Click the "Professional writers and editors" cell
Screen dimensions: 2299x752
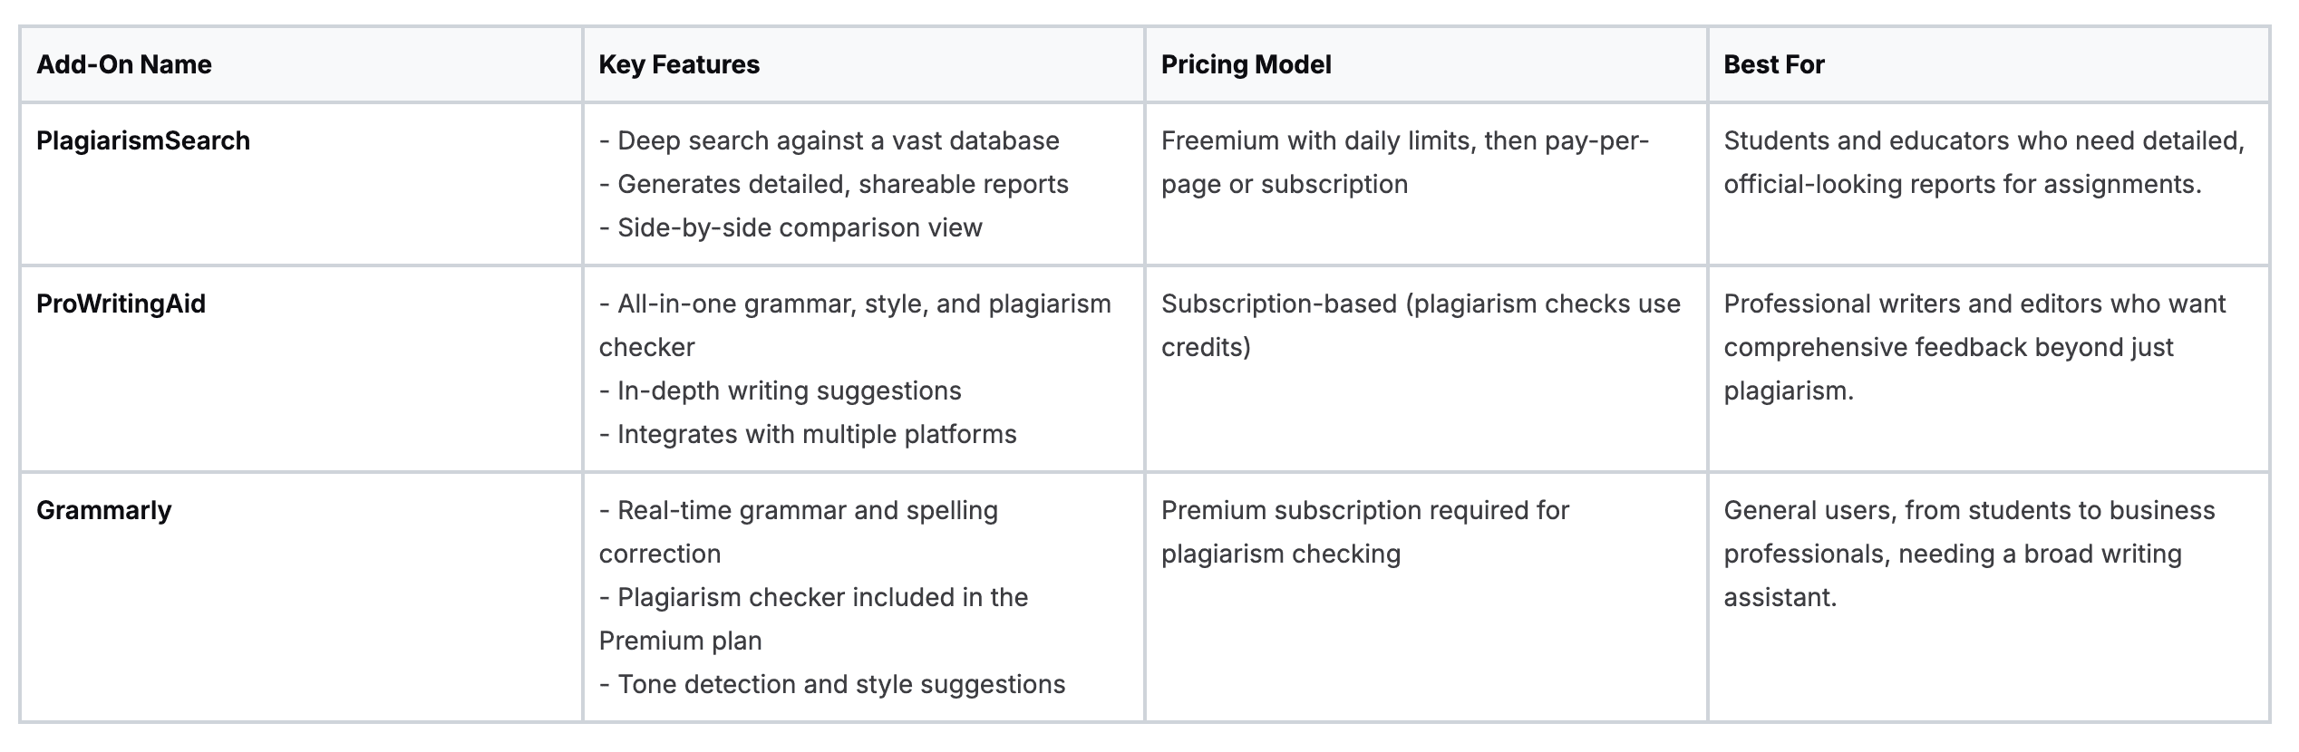tap(1974, 347)
